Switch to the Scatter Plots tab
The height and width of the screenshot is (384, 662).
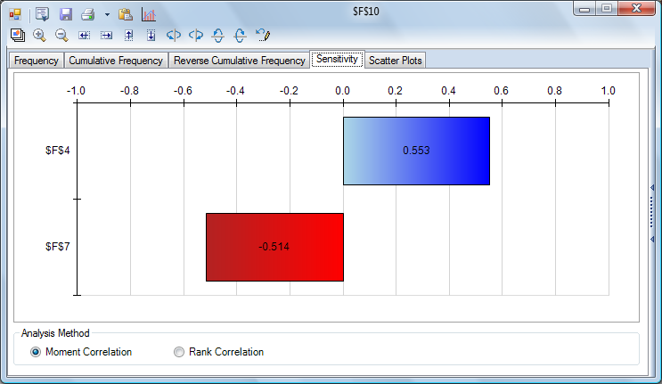pyautogui.click(x=396, y=61)
